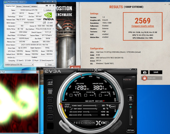
Task: Minimize the Precision XOC window
Action: coord(133,69)
